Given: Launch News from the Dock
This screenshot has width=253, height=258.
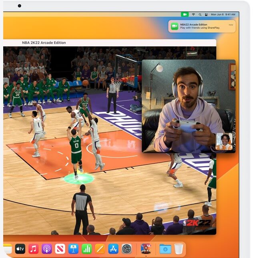Looking at the screenshot, I should coord(60,249).
